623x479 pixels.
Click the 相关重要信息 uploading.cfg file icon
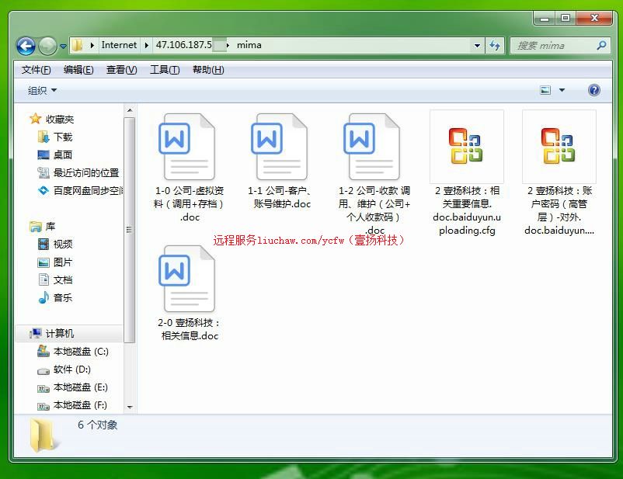[x=466, y=147]
